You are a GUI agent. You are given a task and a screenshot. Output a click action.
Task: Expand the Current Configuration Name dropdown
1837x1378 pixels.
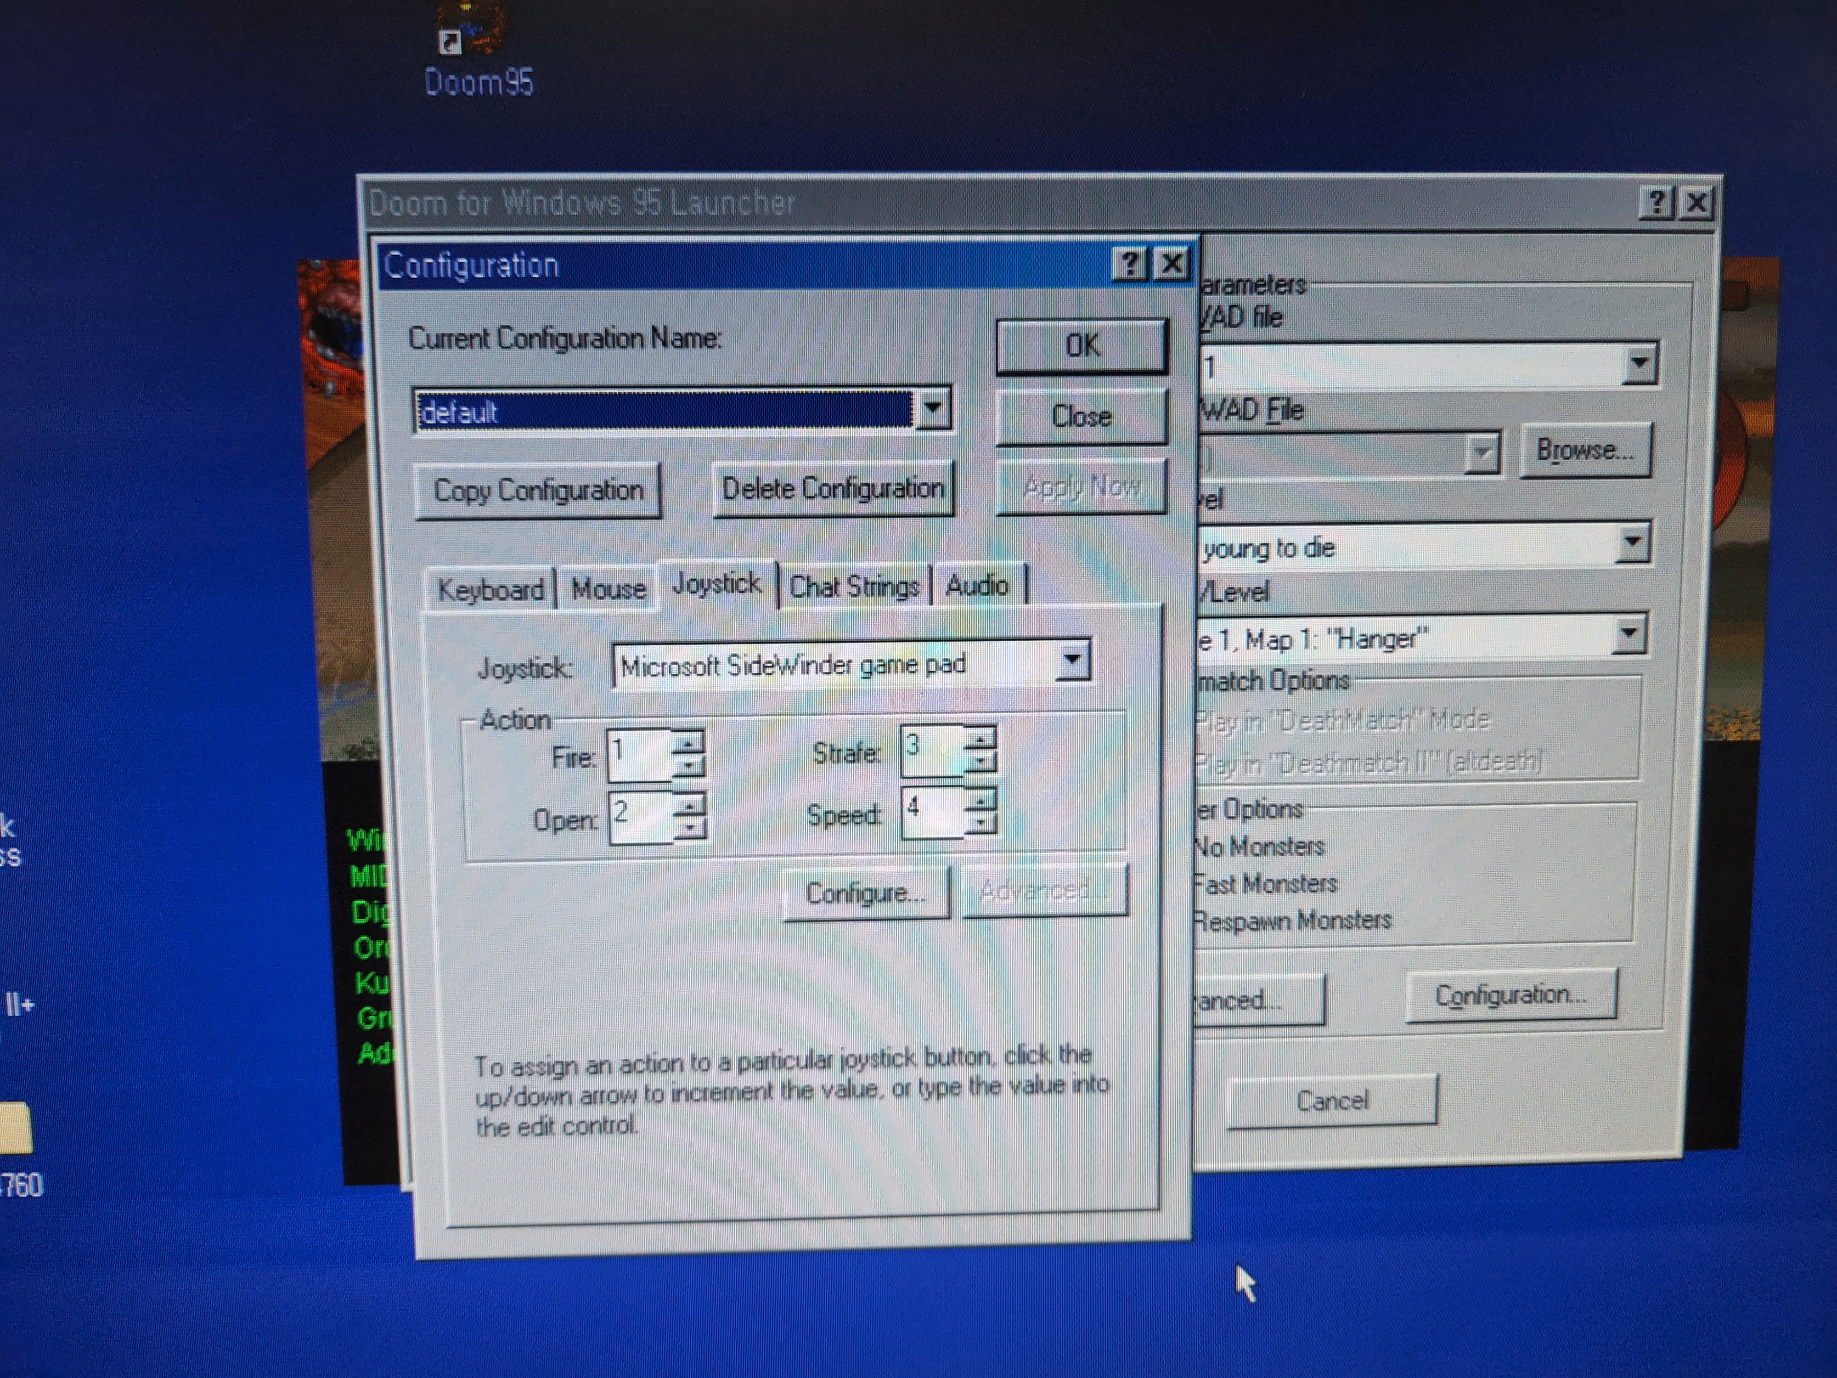click(933, 408)
